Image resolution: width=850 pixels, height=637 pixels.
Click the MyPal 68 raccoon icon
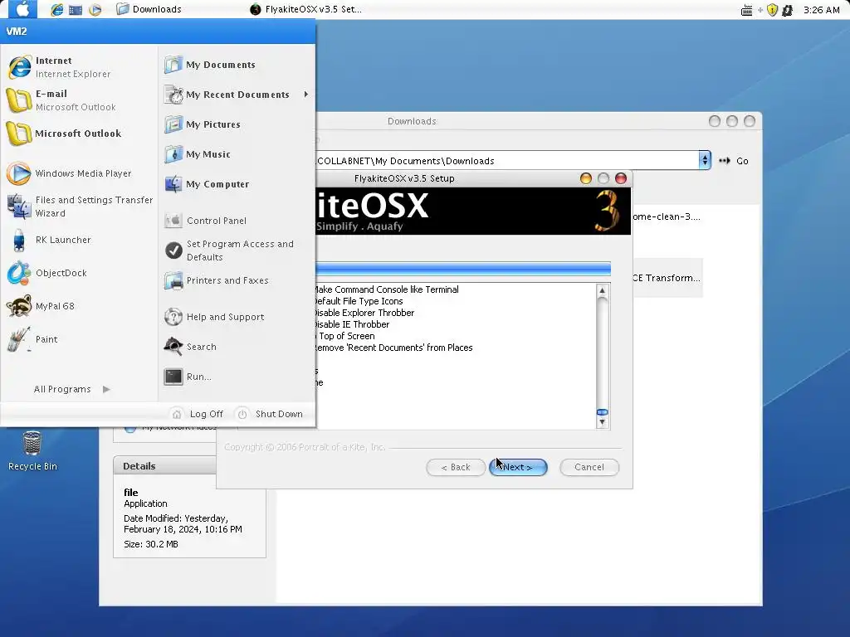click(x=19, y=306)
